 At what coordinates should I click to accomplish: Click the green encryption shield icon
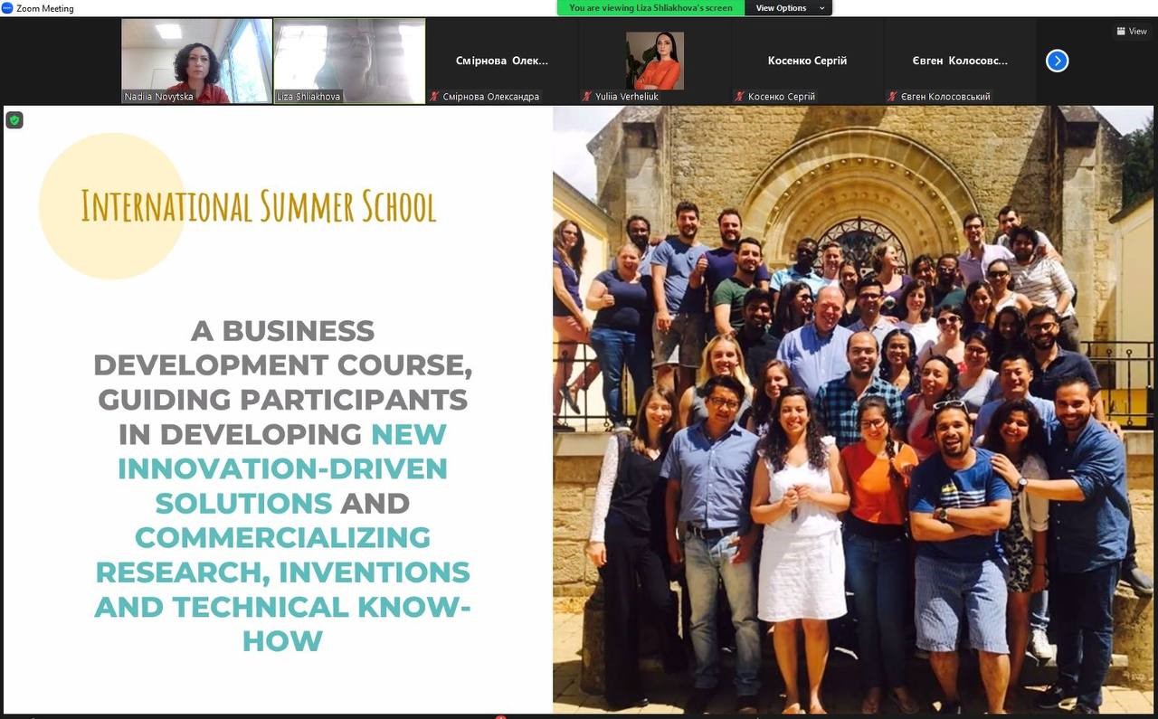tap(14, 119)
